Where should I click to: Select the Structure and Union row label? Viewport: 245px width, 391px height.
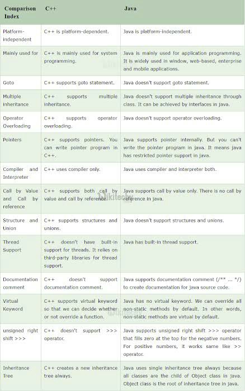tap(20, 224)
